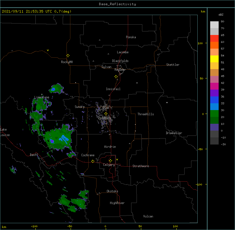Click the 80 value on the dBZ scale
235x230 pixels.
(x=222, y=22)
